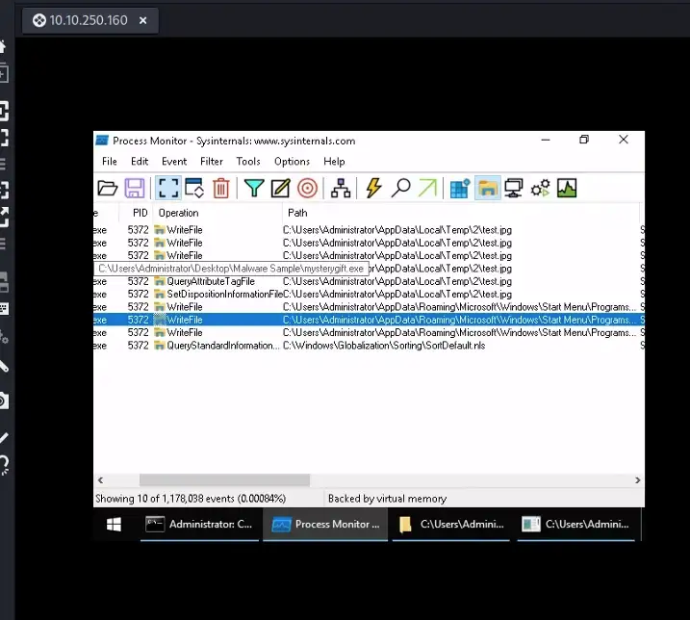Open the File Explorer C:\Users\Admini... taskbar item
690x620 pixels.
[x=451, y=524]
